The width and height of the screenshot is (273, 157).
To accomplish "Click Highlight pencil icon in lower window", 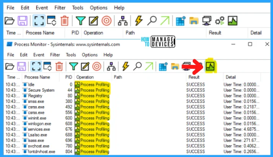I will click(85, 66).
